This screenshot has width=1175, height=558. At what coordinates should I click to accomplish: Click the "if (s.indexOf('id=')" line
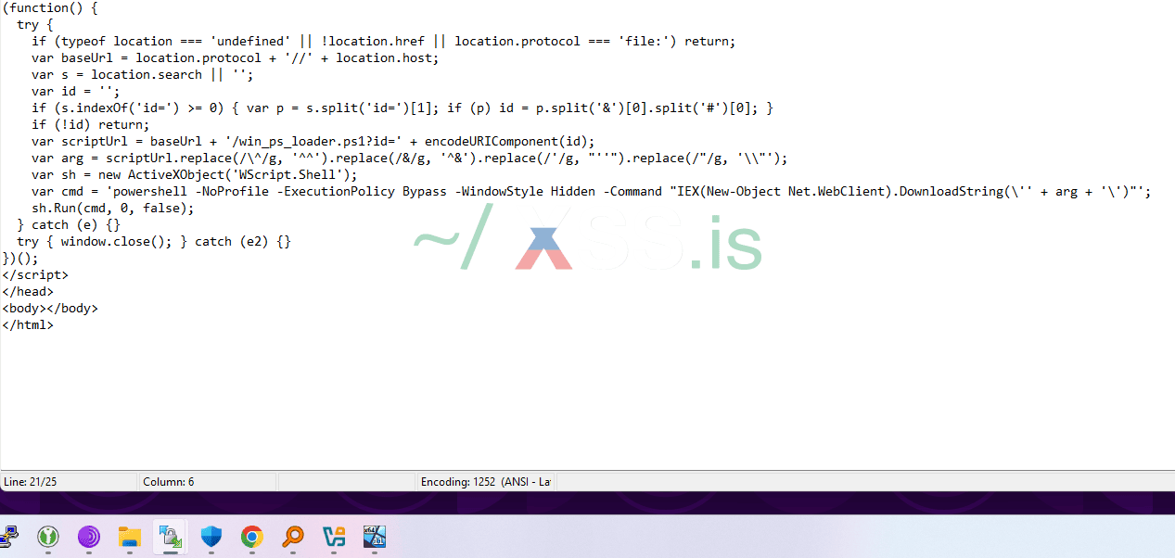click(x=402, y=108)
